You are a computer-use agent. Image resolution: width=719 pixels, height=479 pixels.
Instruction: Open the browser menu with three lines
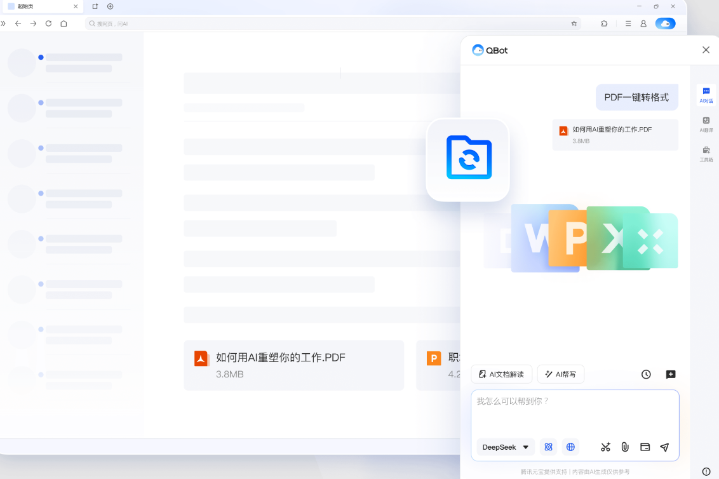click(x=628, y=23)
